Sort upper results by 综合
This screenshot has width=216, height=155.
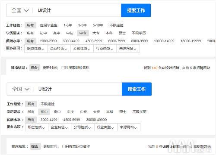coord(35,68)
